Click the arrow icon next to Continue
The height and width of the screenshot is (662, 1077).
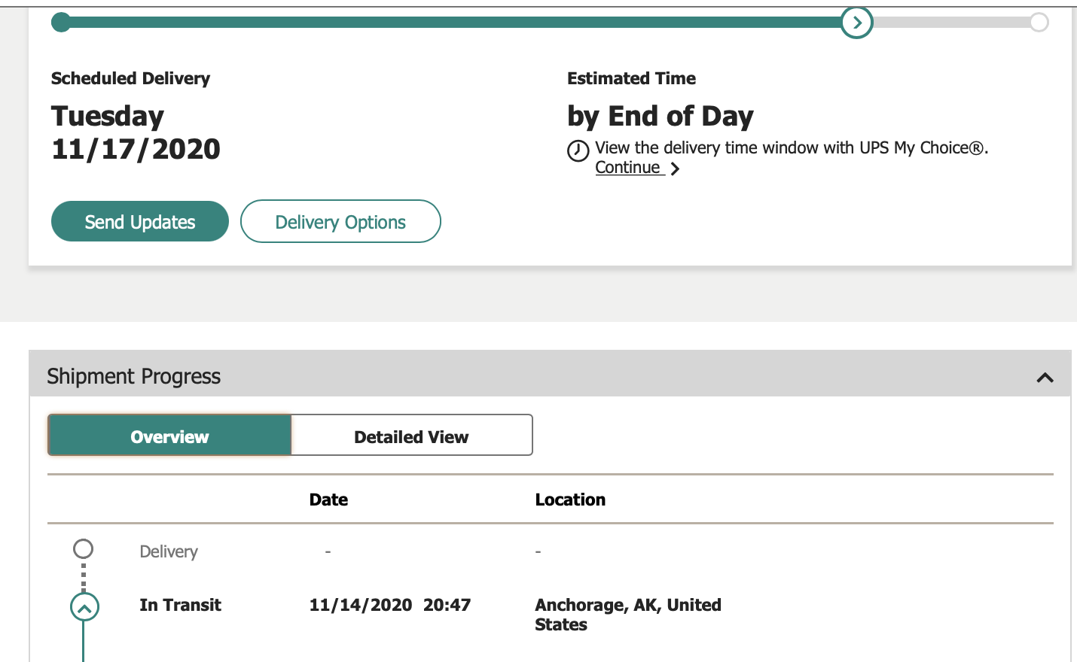click(675, 169)
